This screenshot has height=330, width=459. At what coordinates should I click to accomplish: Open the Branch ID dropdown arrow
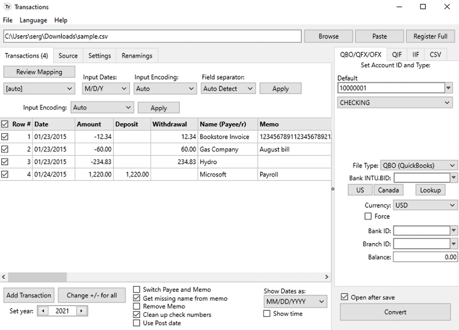pyautogui.click(x=454, y=244)
